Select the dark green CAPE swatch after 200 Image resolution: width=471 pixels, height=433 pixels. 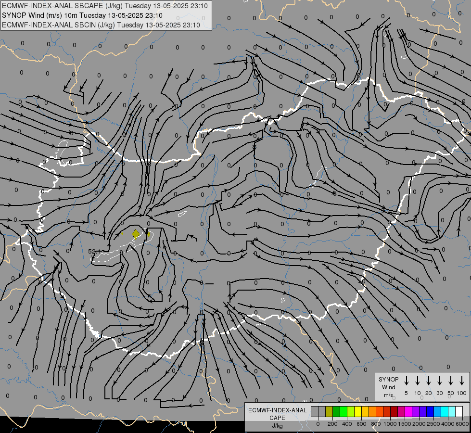[336, 412]
